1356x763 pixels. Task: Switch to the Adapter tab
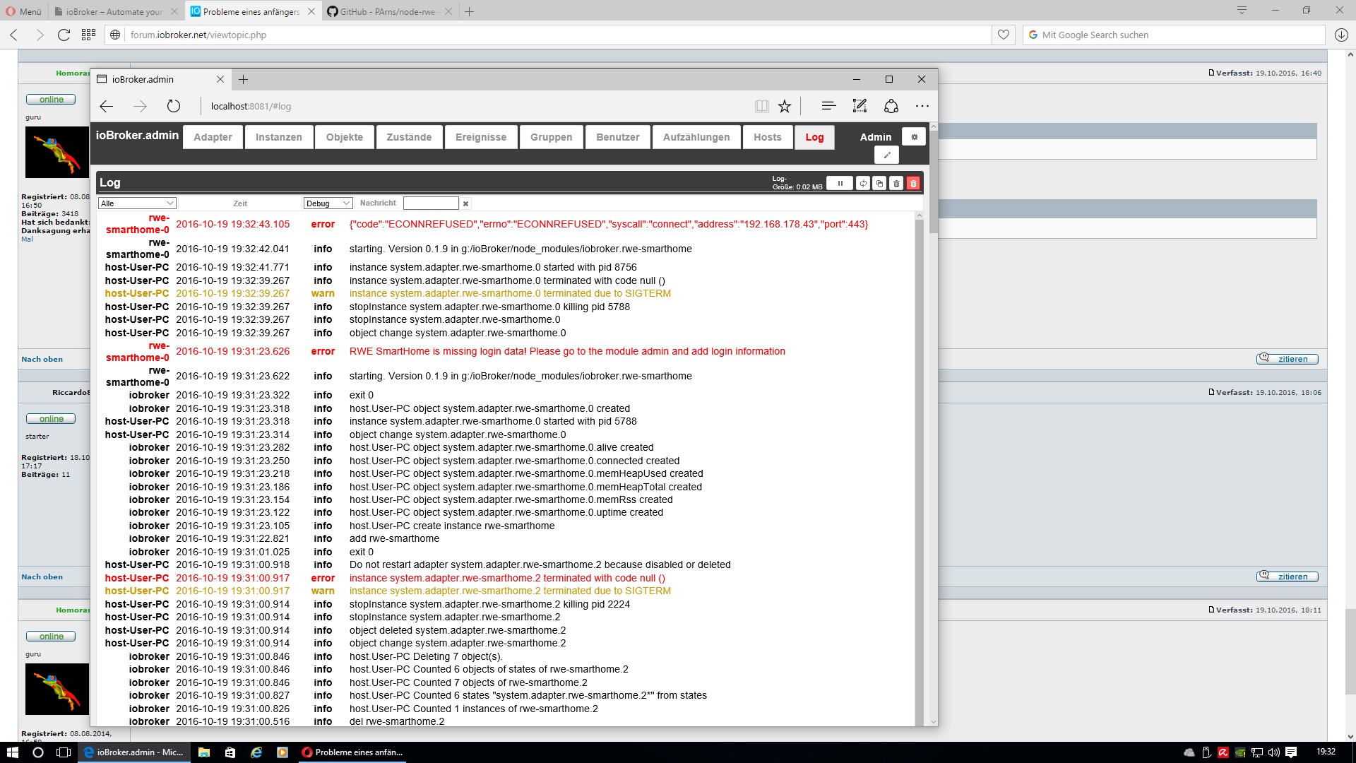pyautogui.click(x=213, y=137)
